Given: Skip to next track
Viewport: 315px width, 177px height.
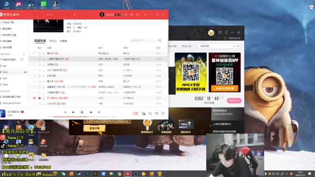Looking at the screenshot, I should click(91, 112).
